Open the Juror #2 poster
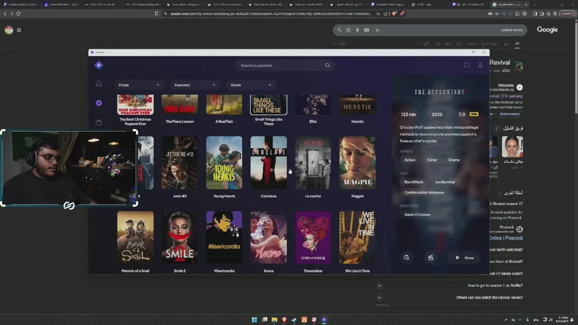The height and width of the screenshot is (325, 578). [180, 162]
